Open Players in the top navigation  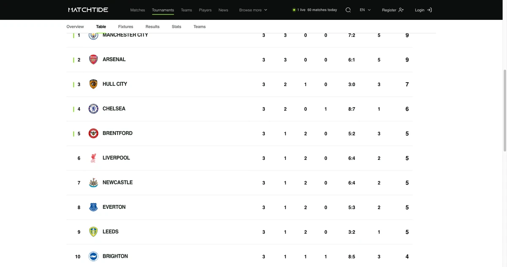click(x=205, y=10)
